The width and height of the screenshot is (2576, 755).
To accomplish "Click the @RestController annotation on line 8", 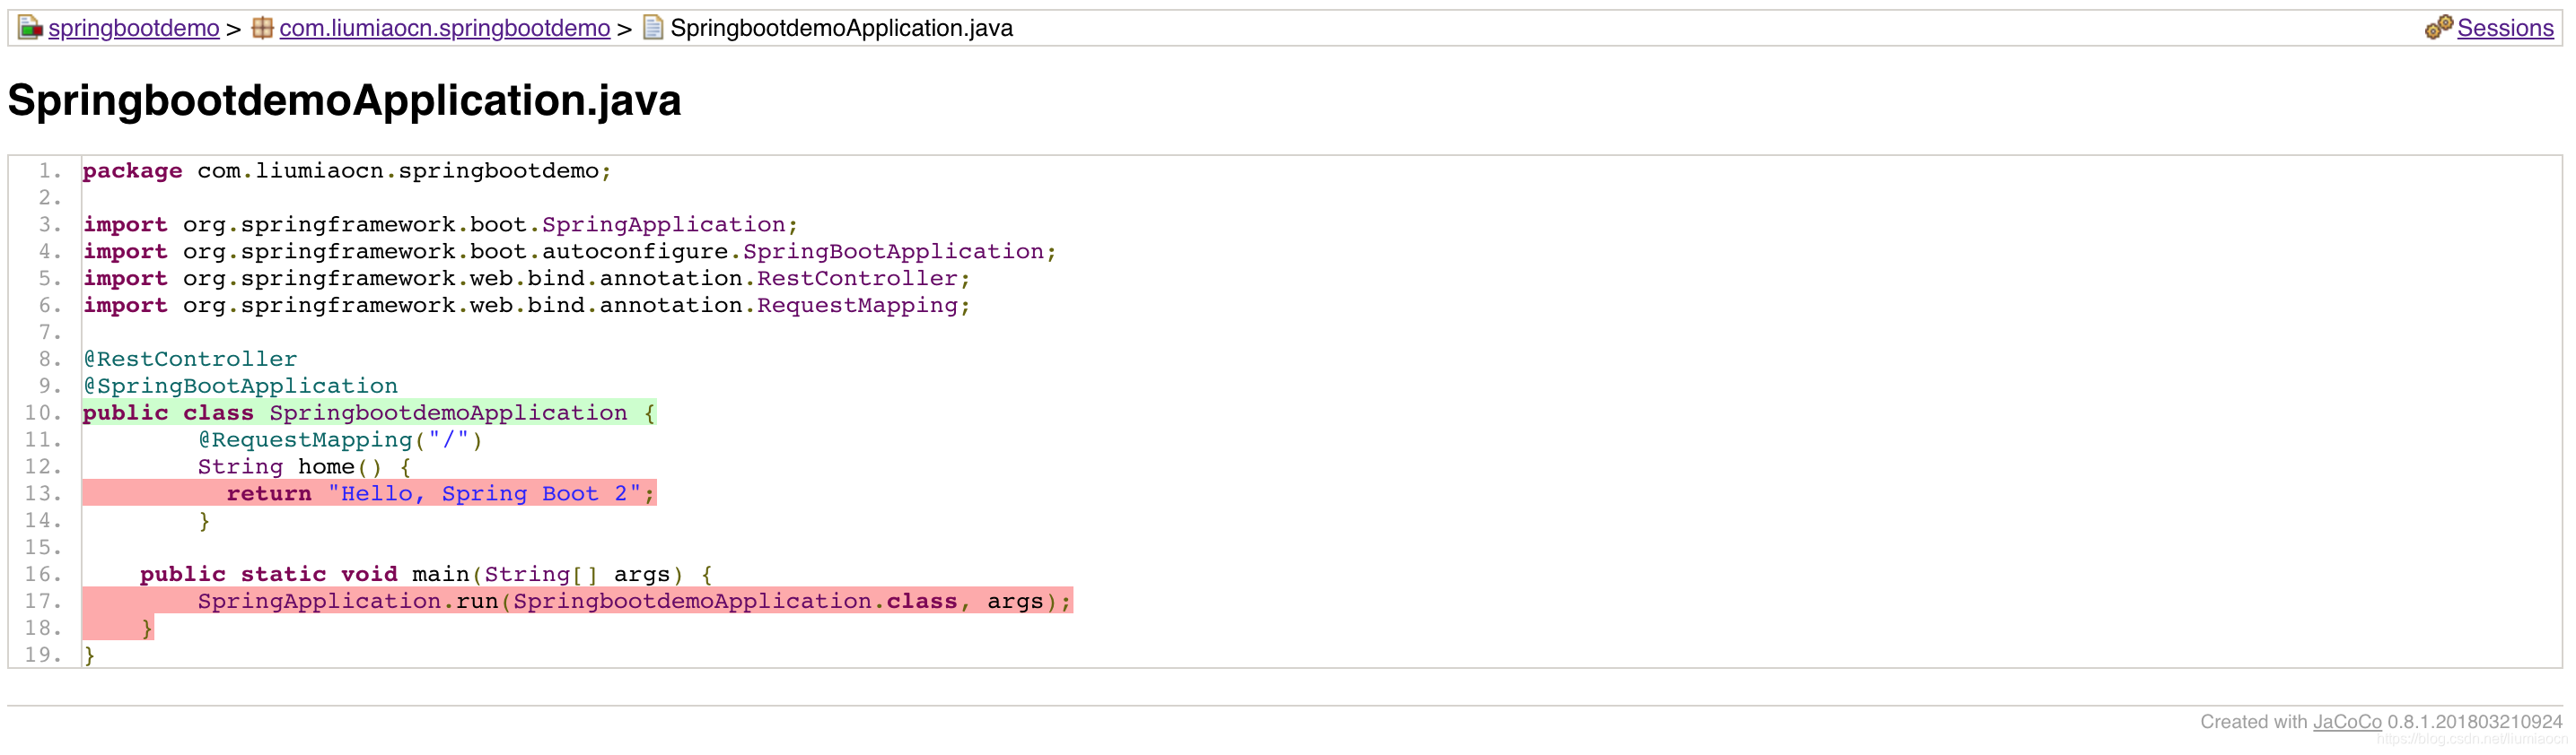I will click(x=190, y=360).
